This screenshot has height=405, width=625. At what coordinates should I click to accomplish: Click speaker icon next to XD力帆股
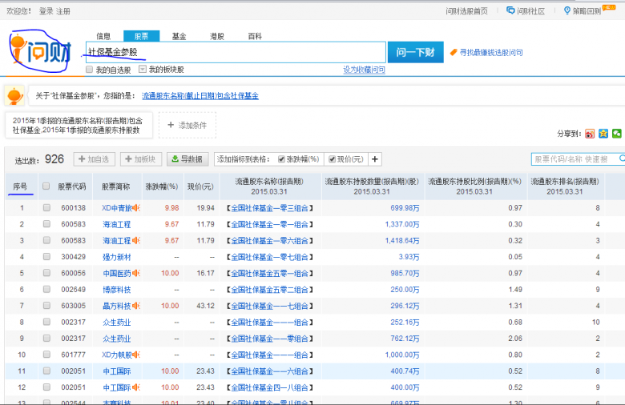pyautogui.click(x=136, y=355)
